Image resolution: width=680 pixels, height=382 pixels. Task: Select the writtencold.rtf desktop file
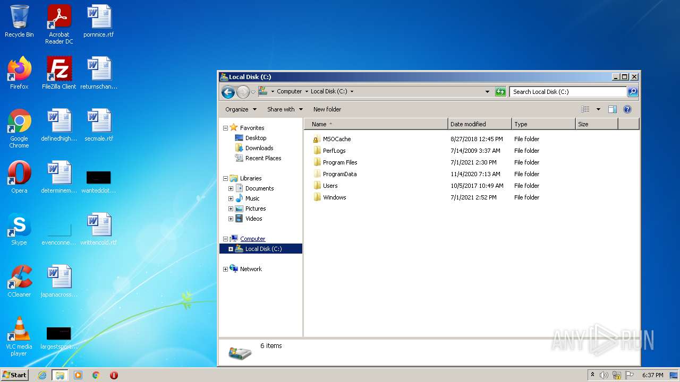pos(99,229)
